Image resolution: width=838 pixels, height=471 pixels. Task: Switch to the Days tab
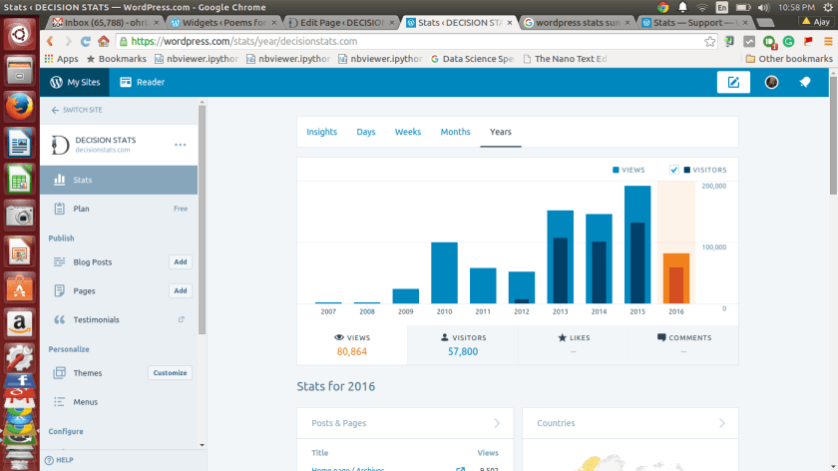366,132
